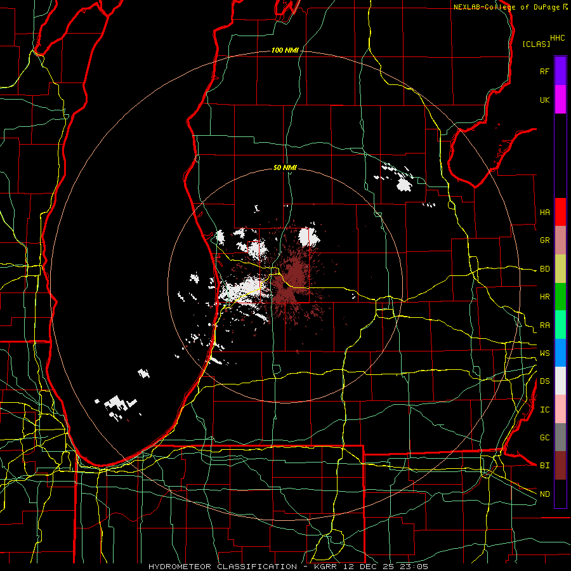The height and width of the screenshot is (571, 571).
Task: Click the WS legend label
Action: click(544, 353)
